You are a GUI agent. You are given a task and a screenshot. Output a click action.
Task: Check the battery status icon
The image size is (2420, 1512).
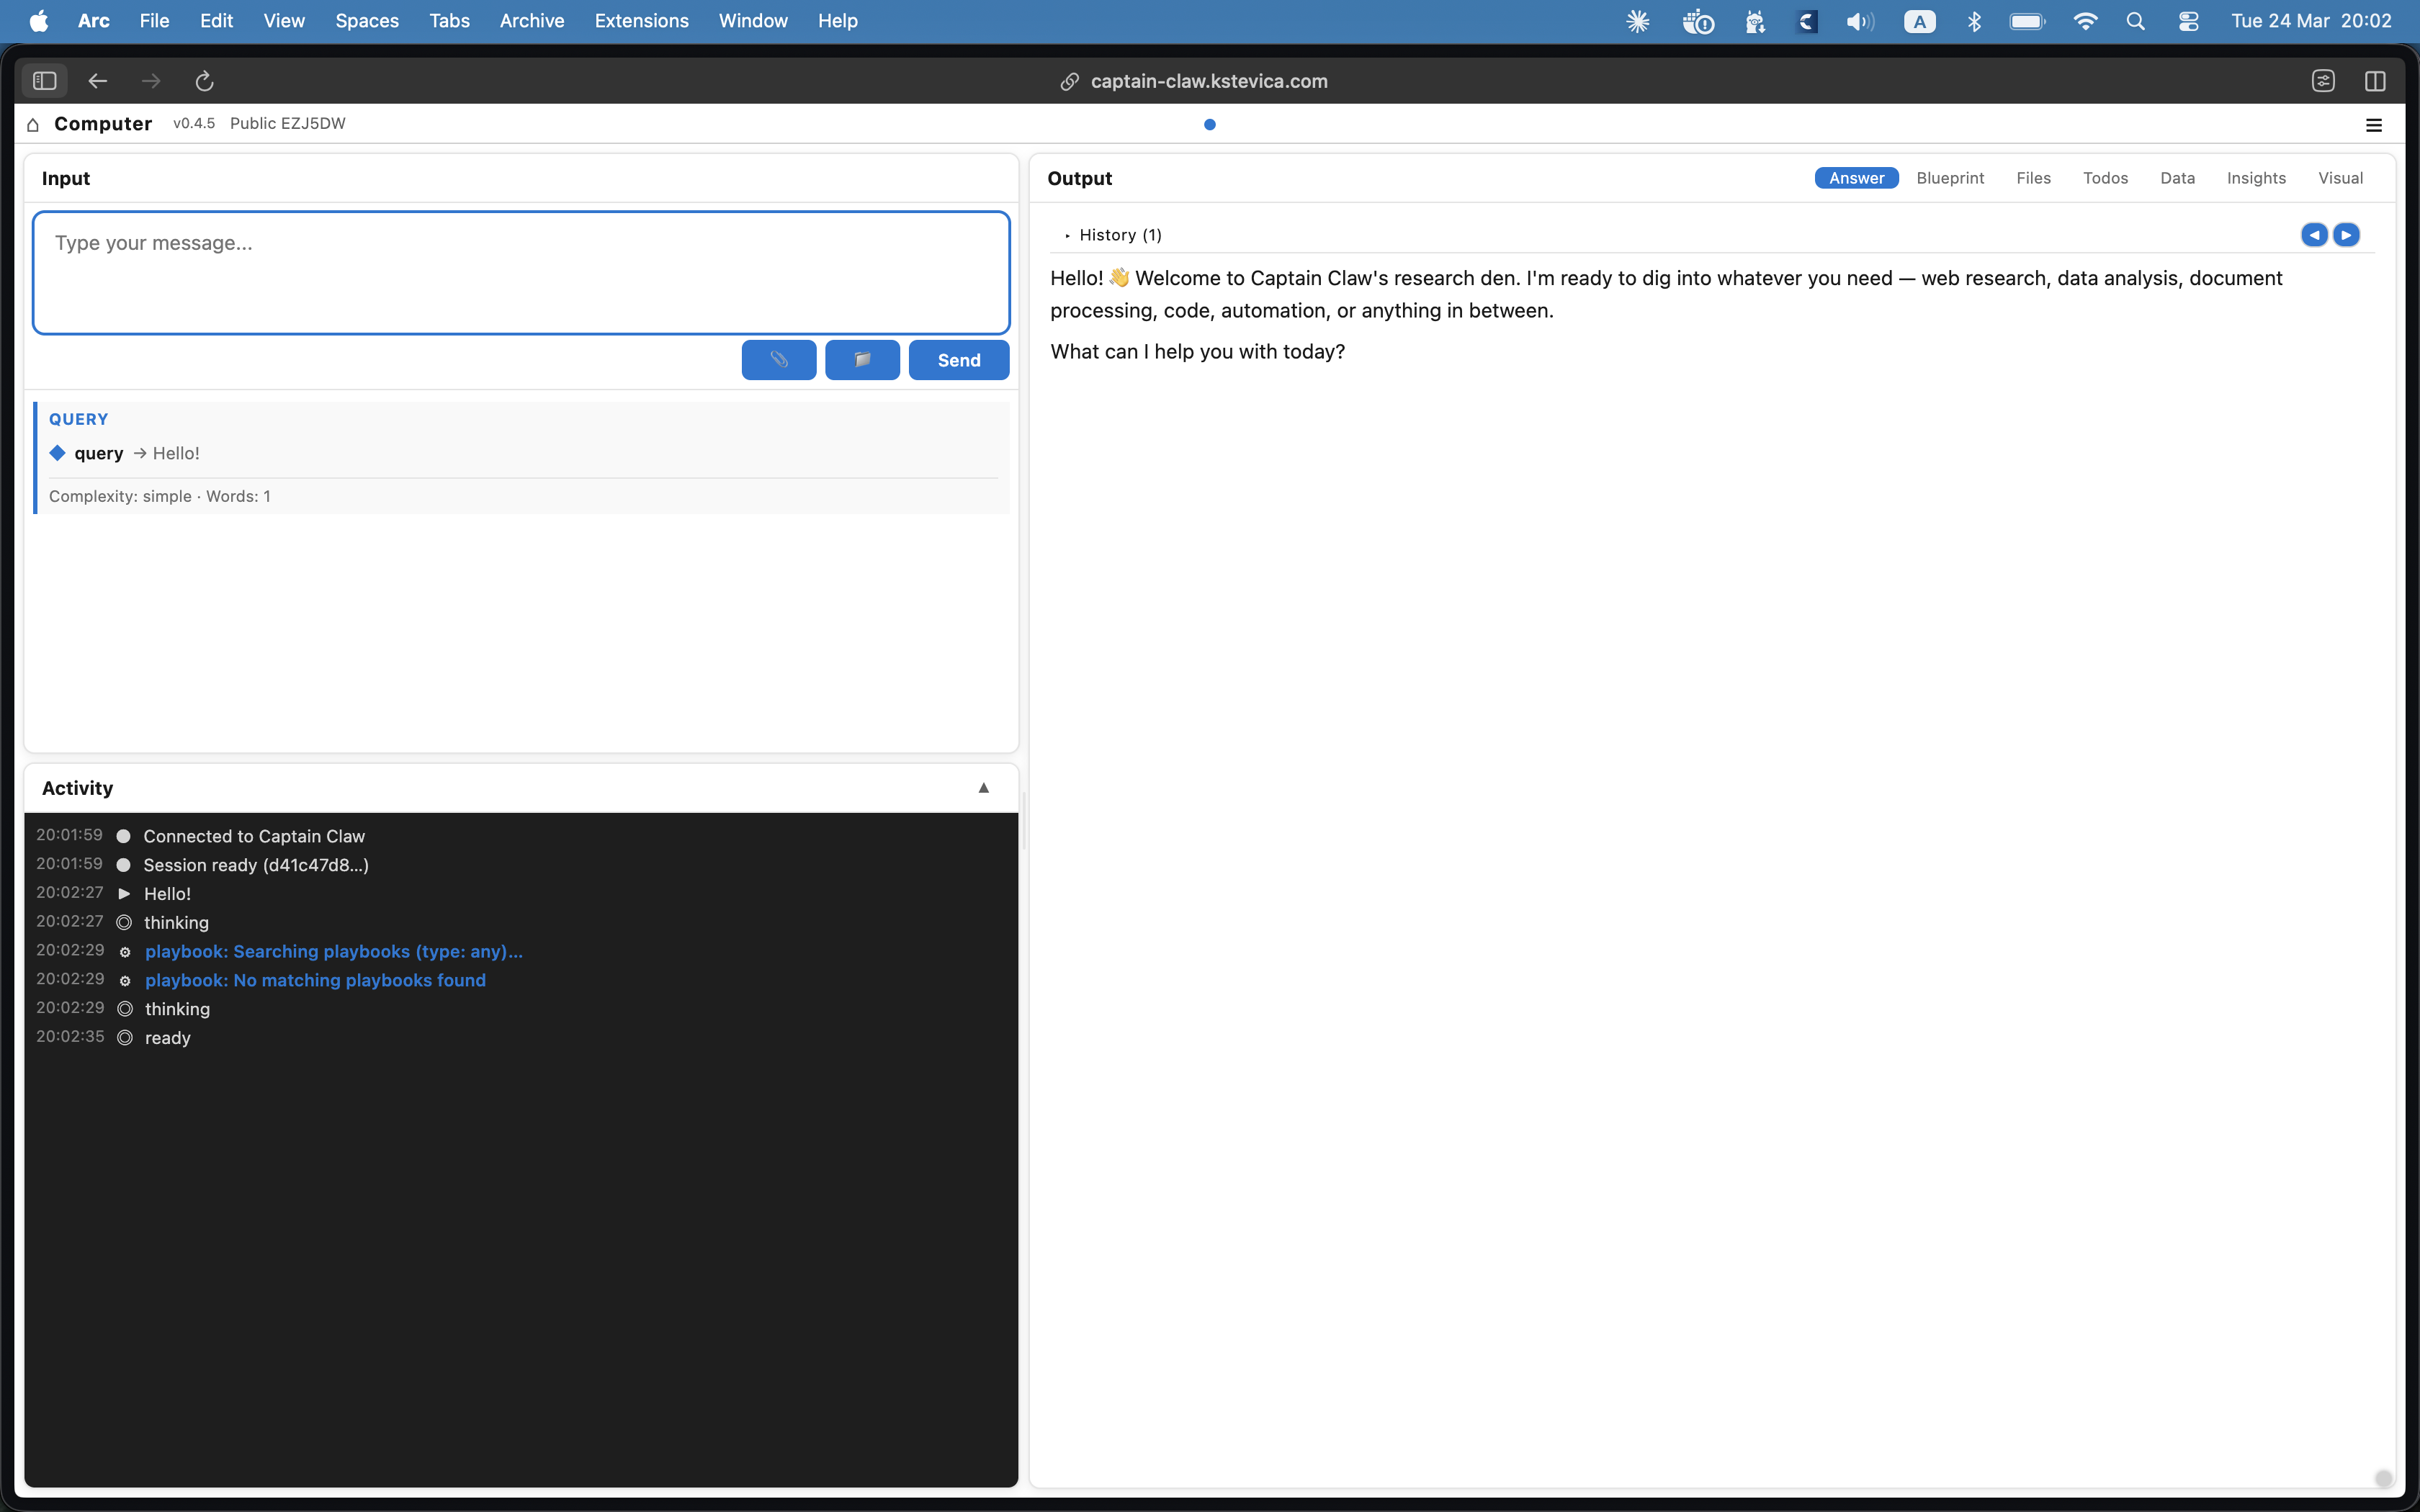(2027, 21)
